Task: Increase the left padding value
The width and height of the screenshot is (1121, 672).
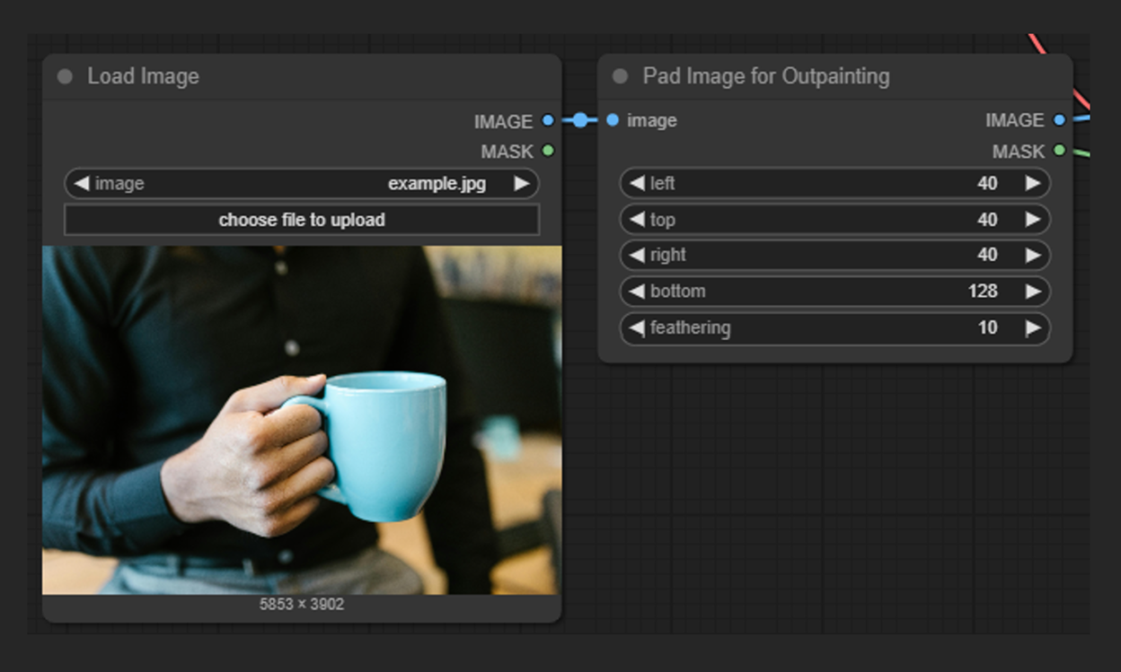Action: (1033, 183)
